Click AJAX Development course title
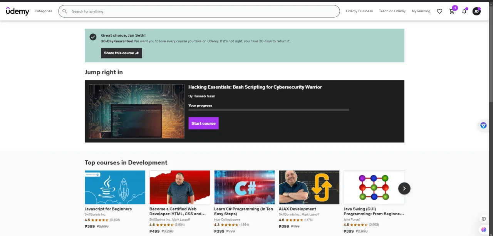This screenshot has width=493, height=236. 297,209
